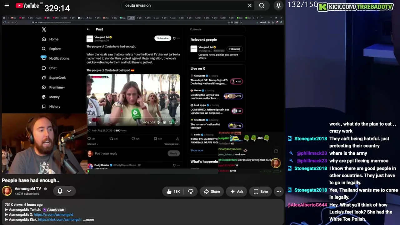Share the post via upload icon
The height and width of the screenshot is (225, 400).
coord(177,139)
